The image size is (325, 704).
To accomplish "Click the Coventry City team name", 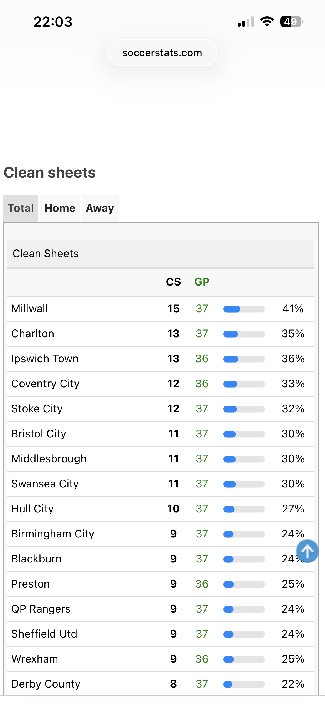I will coord(46,384).
